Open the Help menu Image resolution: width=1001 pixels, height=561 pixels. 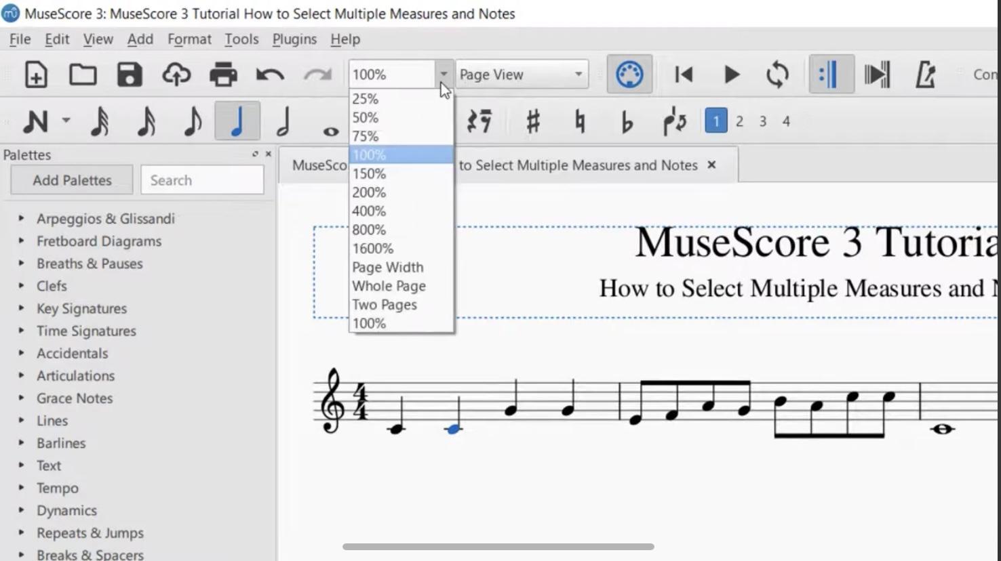coord(345,39)
